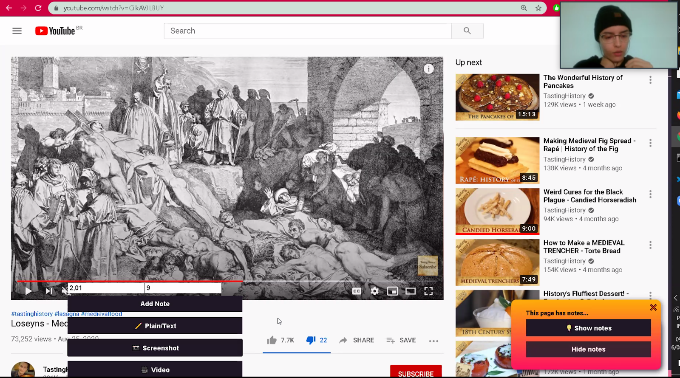
Task: Open options menu for Medieval Trencher video
Action: coord(650,245)
